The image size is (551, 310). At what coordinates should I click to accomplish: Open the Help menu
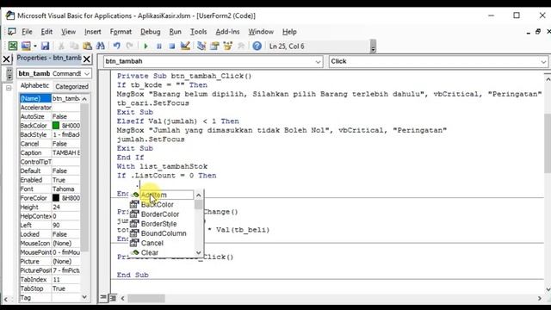click(289, 32)
